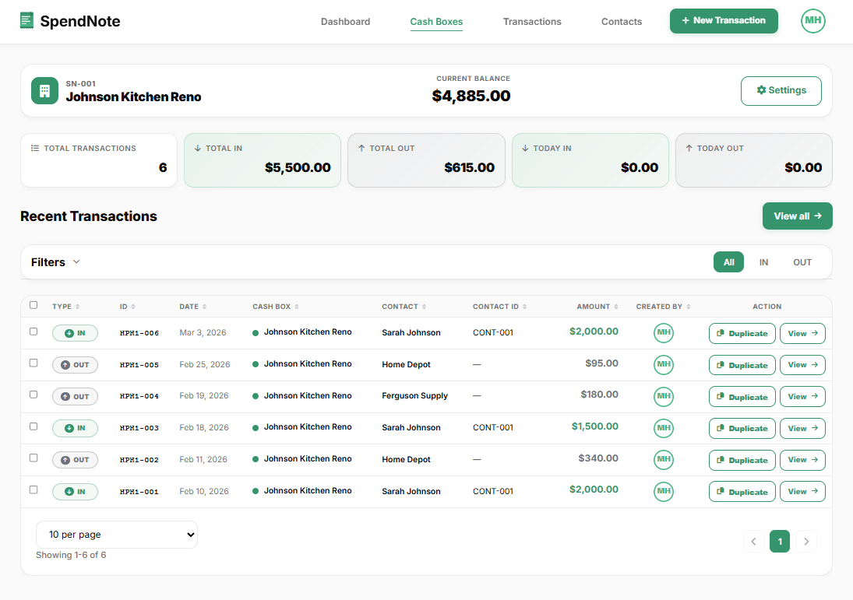The width and height of the screenshot is (853, 600).
Task: Click the sort arrows on the Date column
Action: (204, 307)
